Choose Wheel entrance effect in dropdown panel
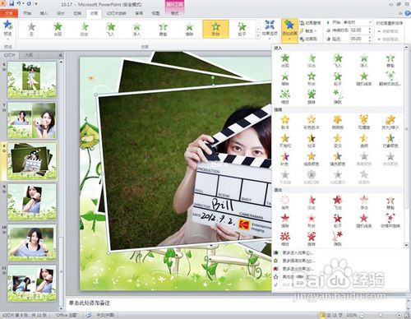Viewport: 411px width, 319px height. click(x=338, y=79)
